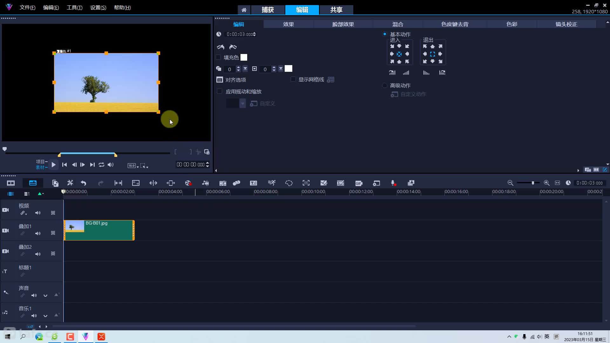Viewport: 610px width, 343px height.
Task: Click the white border color swatch
Action: pos(288,69)
